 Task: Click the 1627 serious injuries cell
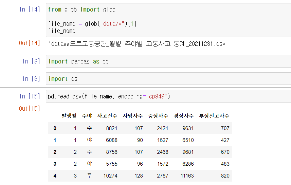pyautogui.click(x=163, y=140)
